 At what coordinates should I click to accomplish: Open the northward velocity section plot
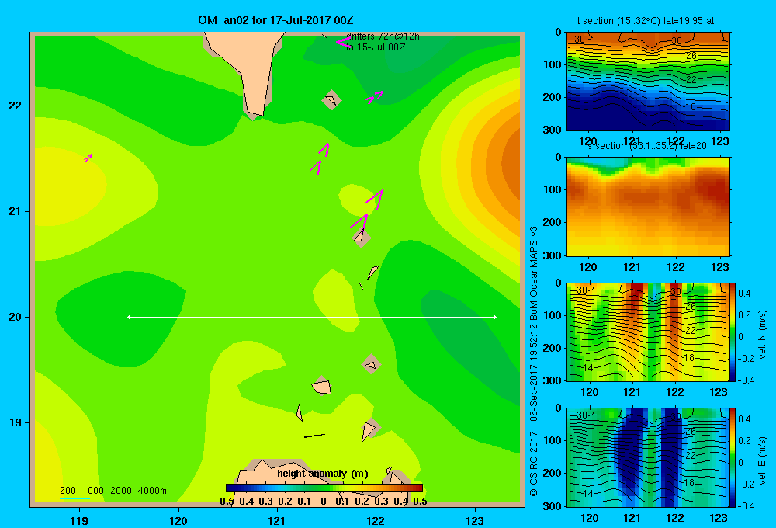[648, 332]
